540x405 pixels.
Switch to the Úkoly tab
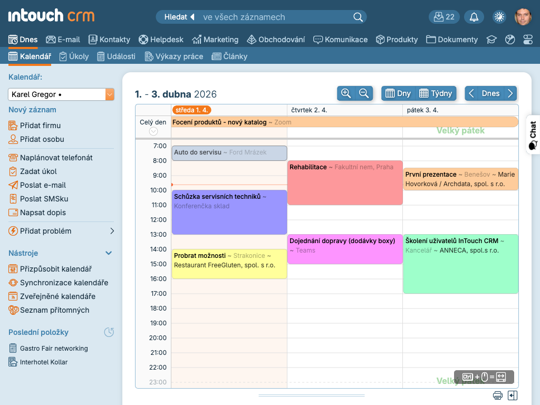74,56
